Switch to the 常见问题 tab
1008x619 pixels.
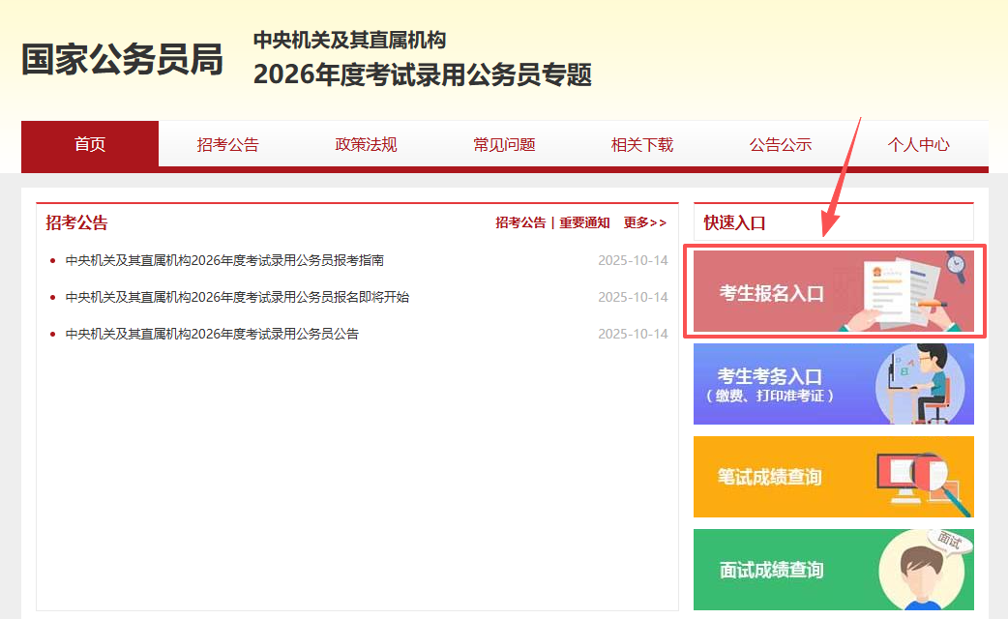(504, 145)
